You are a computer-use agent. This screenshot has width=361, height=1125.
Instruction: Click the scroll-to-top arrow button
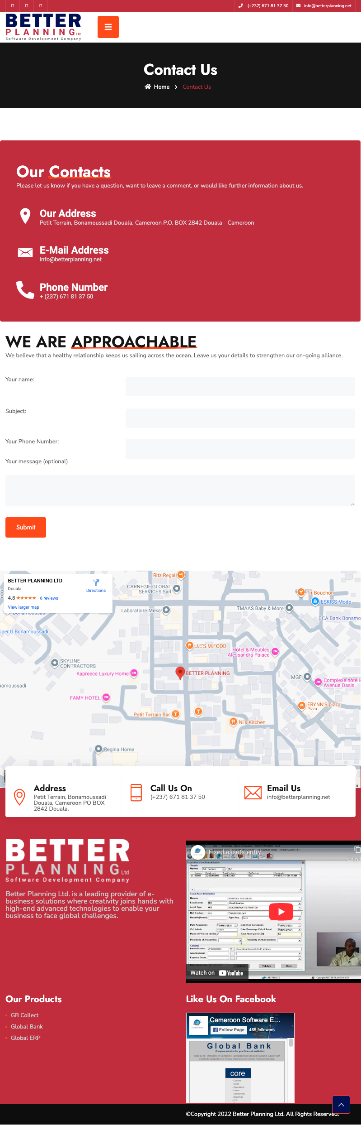click(341, 1105)
